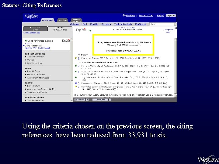Screen dimensions: 219x164
Task: Open the Find link
Action: pos(85,24)
